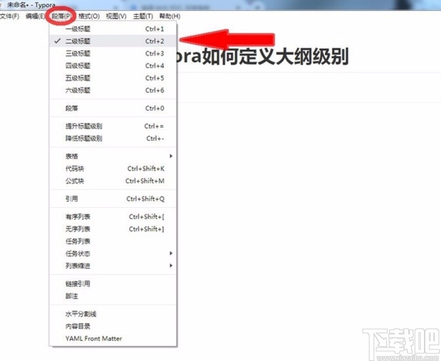
Task: Click 提升标题级别 to promote heading
Action: click(113, 126)
